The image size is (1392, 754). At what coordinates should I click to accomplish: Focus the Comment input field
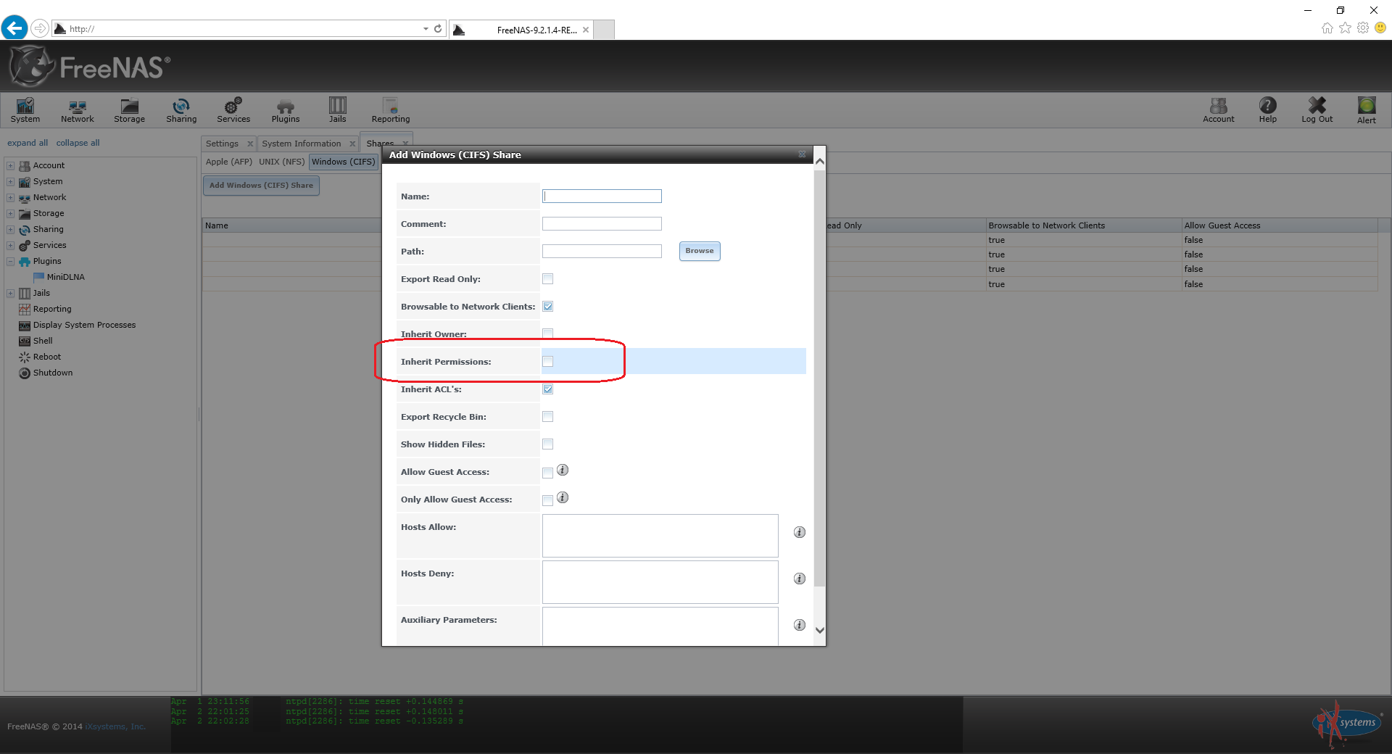602,223
